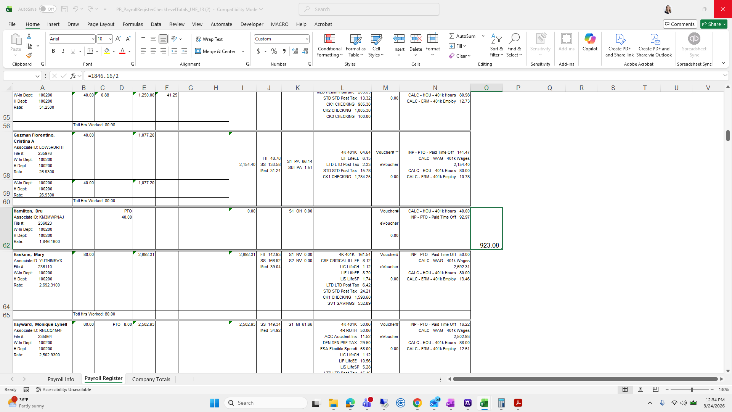
Task: Click Increase Decimal icon
Action: coord(295,51)
